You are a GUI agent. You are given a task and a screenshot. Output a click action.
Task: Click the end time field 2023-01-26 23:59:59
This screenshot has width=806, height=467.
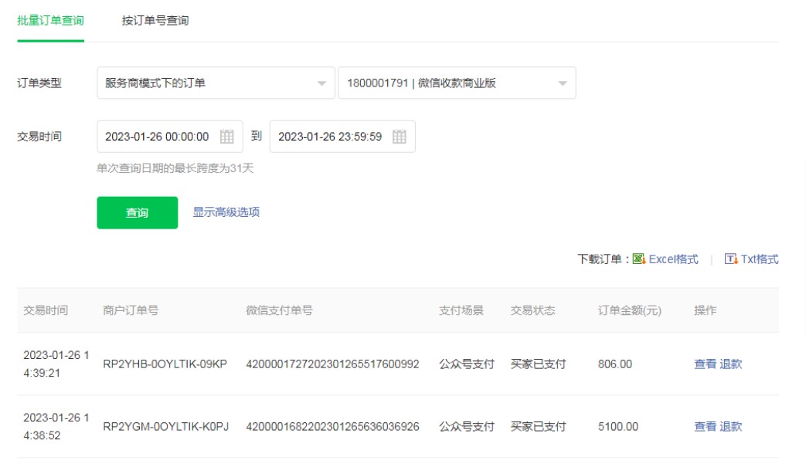click(x=330, y=137)
